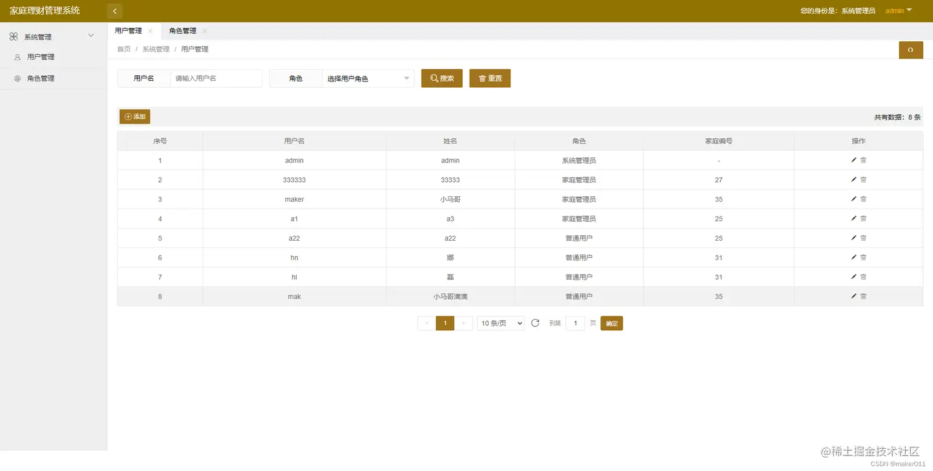Delete the hn user row

pyautogui.click(x=863, y=257)
